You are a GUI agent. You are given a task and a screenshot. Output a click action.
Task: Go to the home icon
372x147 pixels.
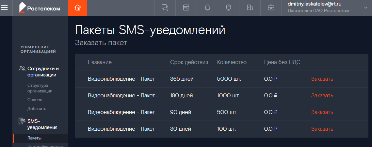(x=78, y=8)
